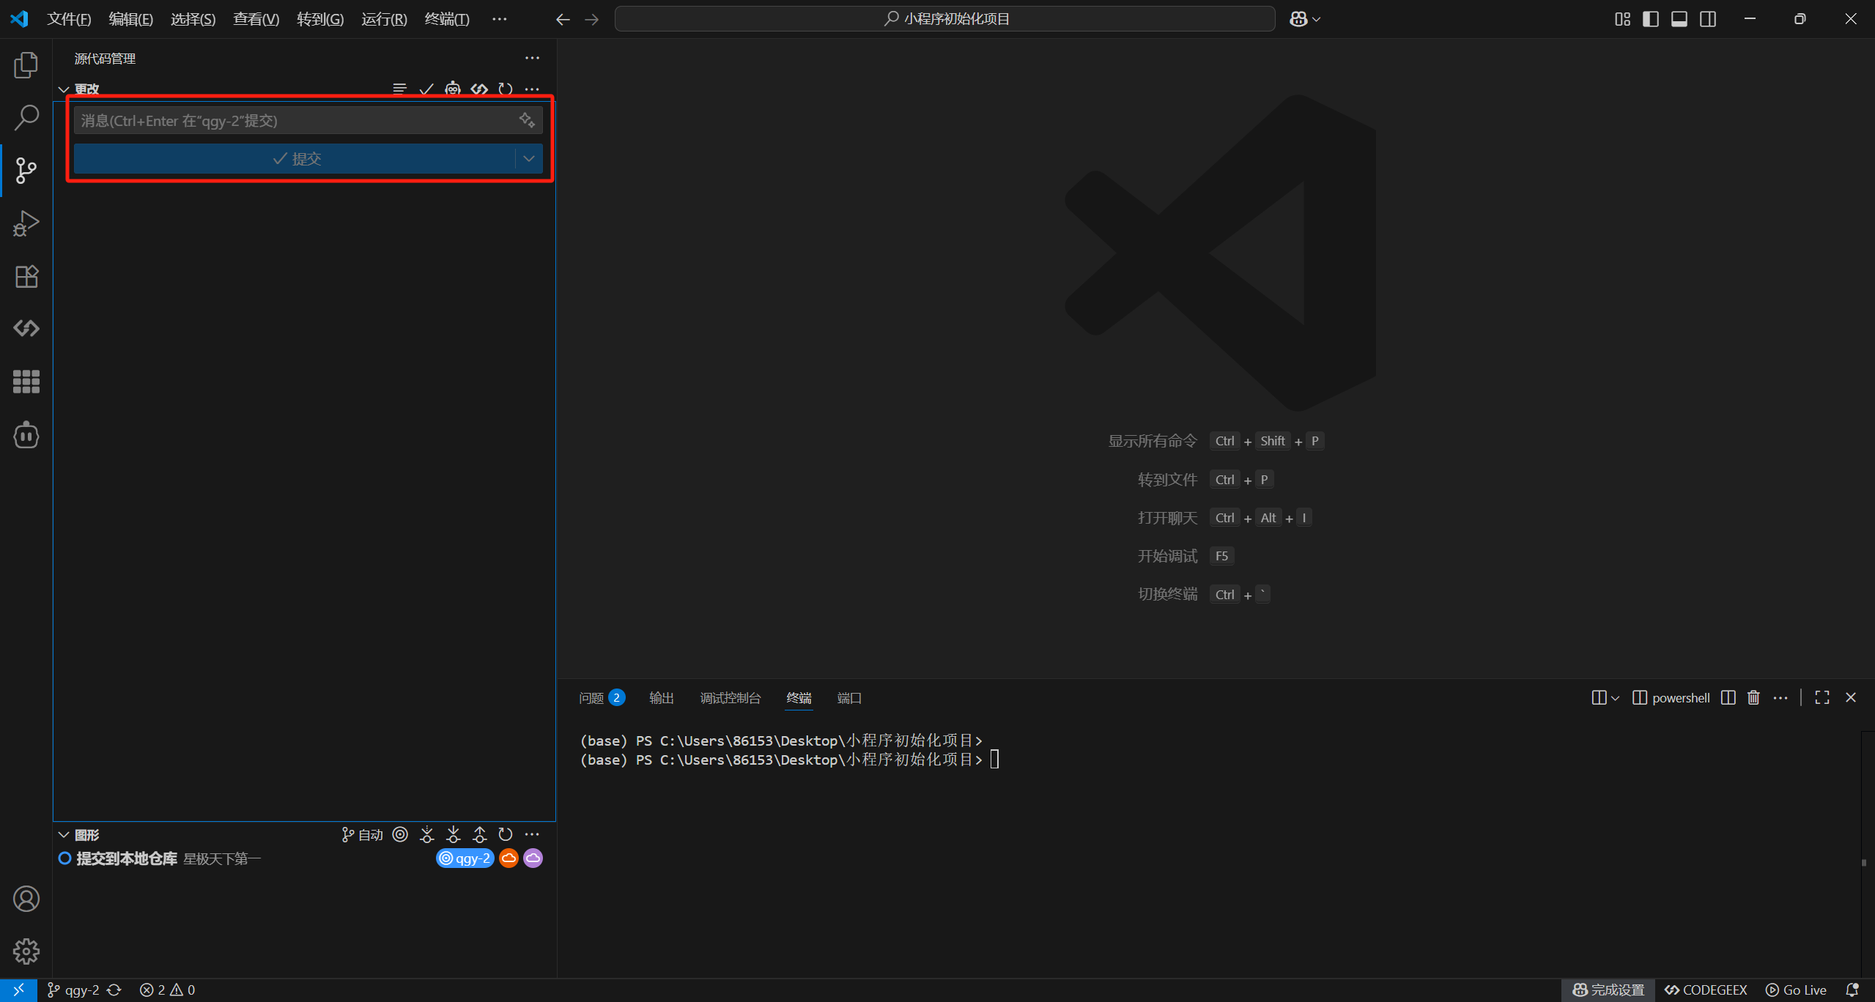Open the Extensions view
The image size is (1875, 1002).
click(26, 276)
